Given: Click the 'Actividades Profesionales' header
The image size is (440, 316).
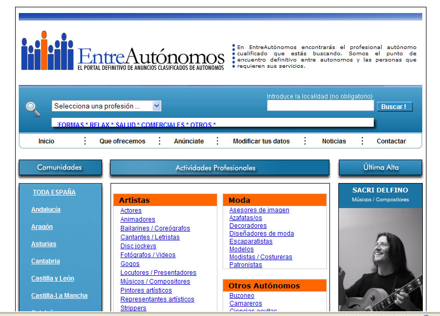Looking at the screenshot, I should [x=219, y=168].
